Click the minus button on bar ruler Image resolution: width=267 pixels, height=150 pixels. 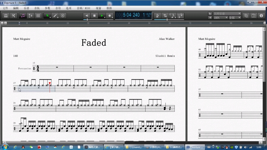pyautogui.click(x=2, y=23)
